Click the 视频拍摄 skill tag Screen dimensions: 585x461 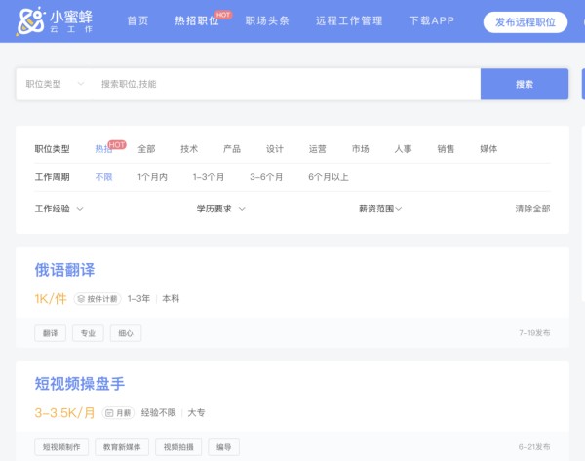[x=178, y=446]
